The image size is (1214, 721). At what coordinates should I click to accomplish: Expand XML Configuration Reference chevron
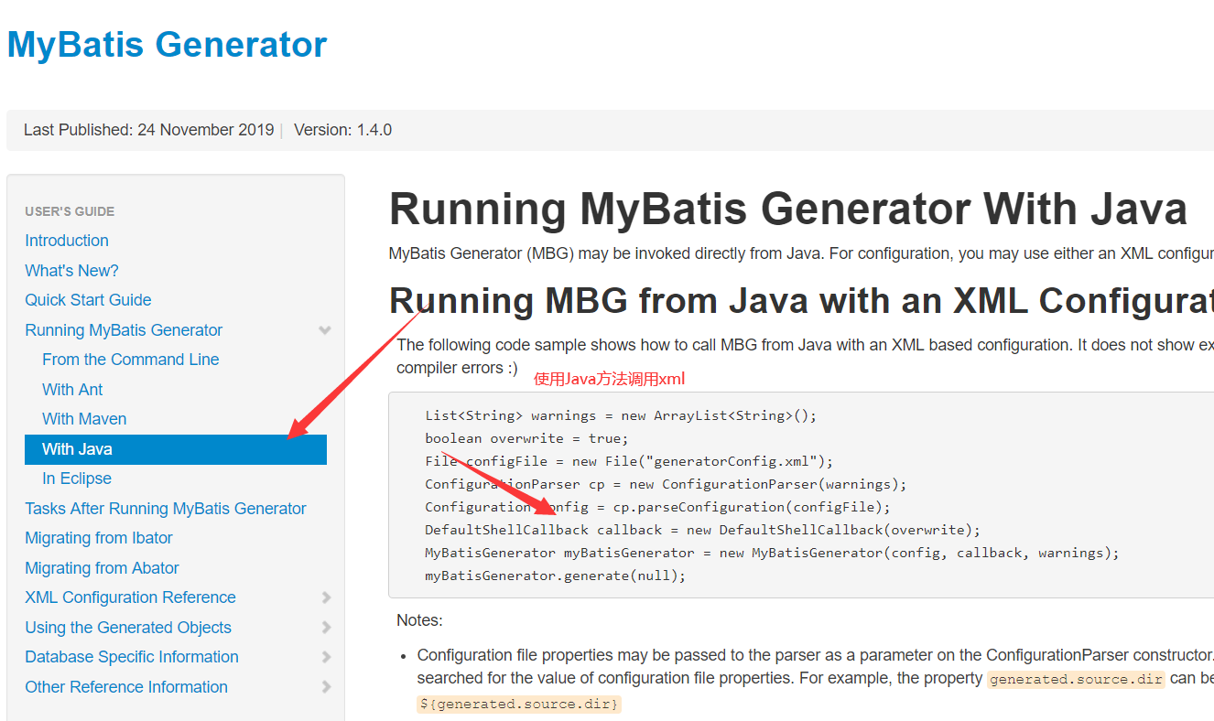click(326, 597)
